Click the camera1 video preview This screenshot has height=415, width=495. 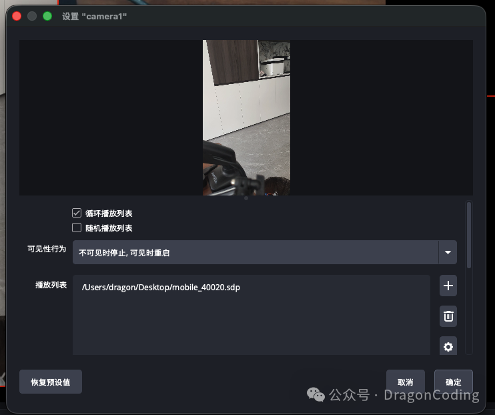(x=246, y=117)
